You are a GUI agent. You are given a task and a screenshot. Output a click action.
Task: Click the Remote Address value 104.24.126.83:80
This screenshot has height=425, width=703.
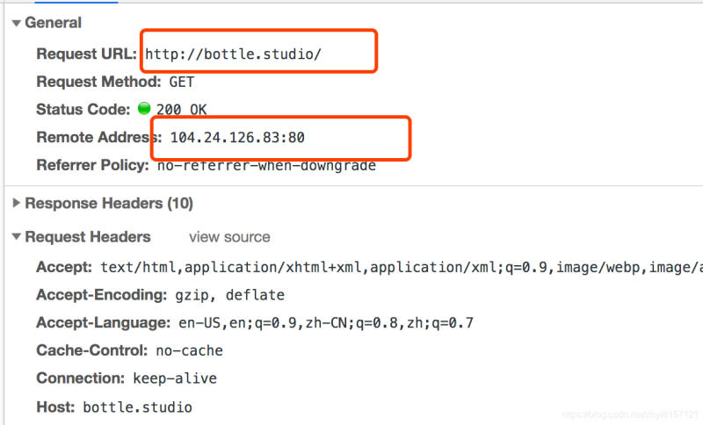[237, 138]
